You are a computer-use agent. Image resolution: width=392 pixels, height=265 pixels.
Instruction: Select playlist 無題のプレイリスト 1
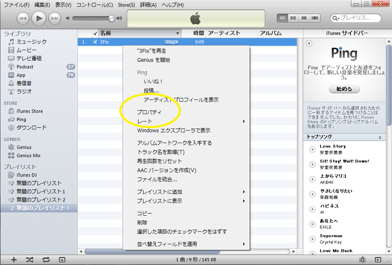(41, 192)
